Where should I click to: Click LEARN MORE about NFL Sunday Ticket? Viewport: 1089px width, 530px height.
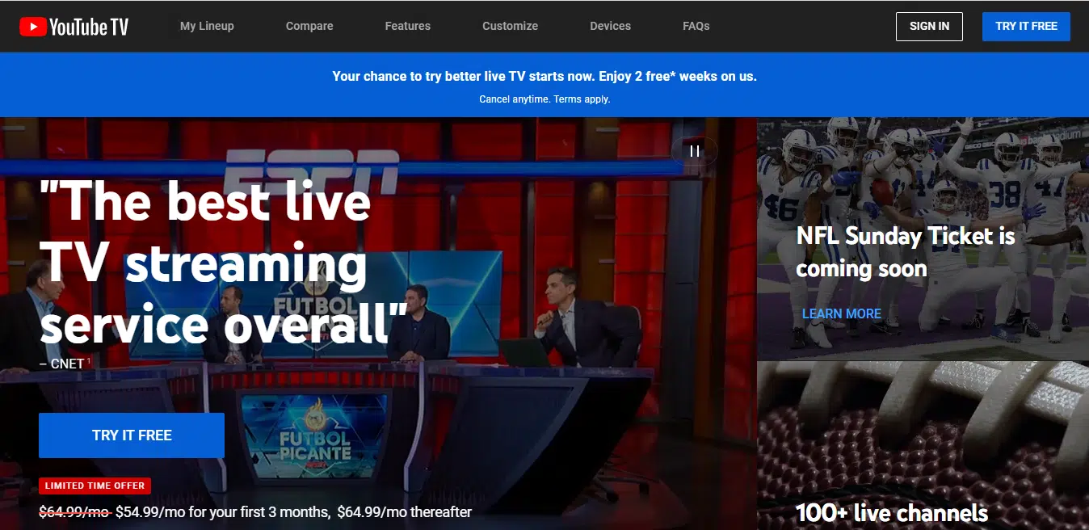[x=843, y=313]
